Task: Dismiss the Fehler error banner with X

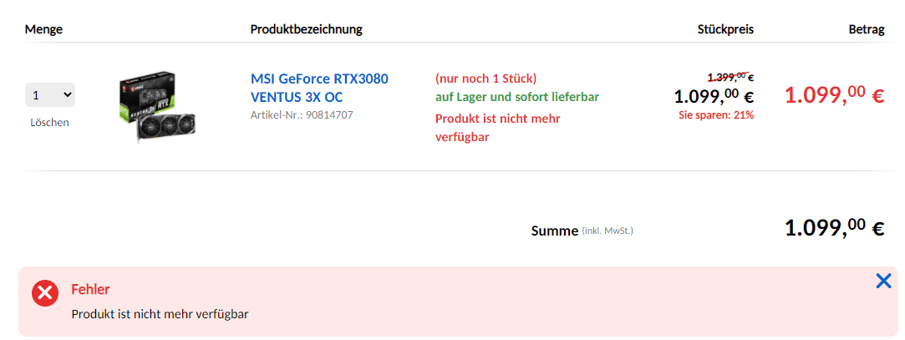Action: [883, 282]
